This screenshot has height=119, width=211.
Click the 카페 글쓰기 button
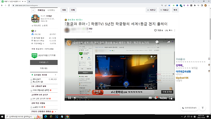(x=44, y=62)
